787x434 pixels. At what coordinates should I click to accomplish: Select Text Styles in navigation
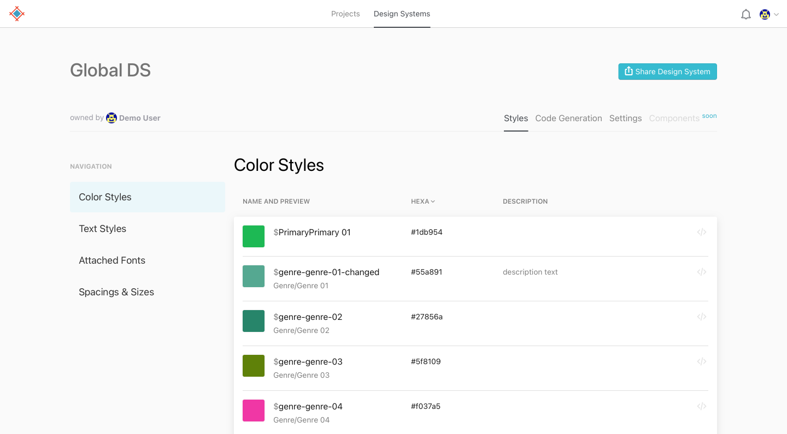tap(103, 229)
